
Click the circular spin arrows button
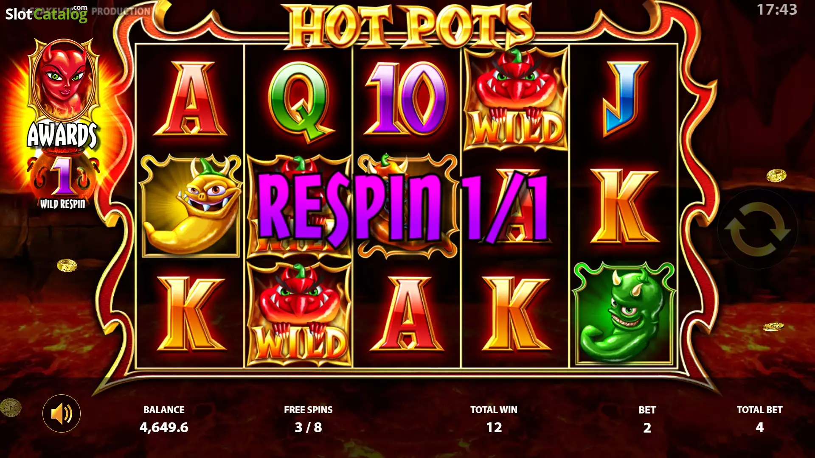757,229
